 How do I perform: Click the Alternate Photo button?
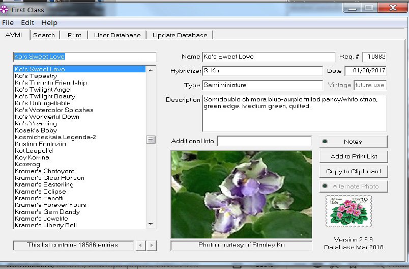coord(354,186)
